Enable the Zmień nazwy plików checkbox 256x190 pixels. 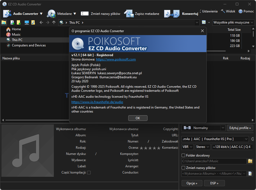pos(183,168)
